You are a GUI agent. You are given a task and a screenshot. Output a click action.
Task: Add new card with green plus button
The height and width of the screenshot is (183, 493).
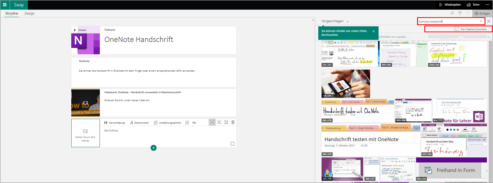pyautogui.click(x=153, y=148)
